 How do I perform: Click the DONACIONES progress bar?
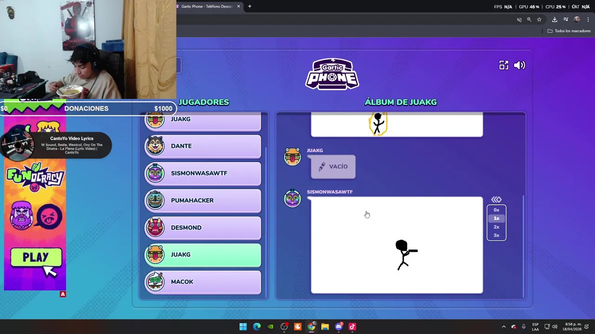(88, 108)
